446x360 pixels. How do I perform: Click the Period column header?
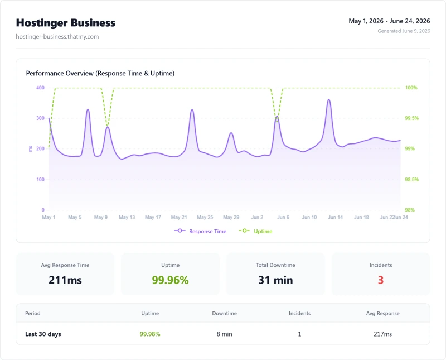click(x=33, y=313)
